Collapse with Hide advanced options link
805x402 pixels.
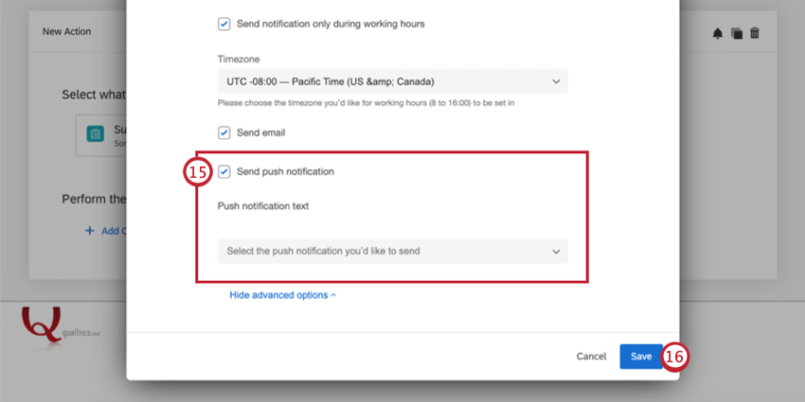[282, 295]
